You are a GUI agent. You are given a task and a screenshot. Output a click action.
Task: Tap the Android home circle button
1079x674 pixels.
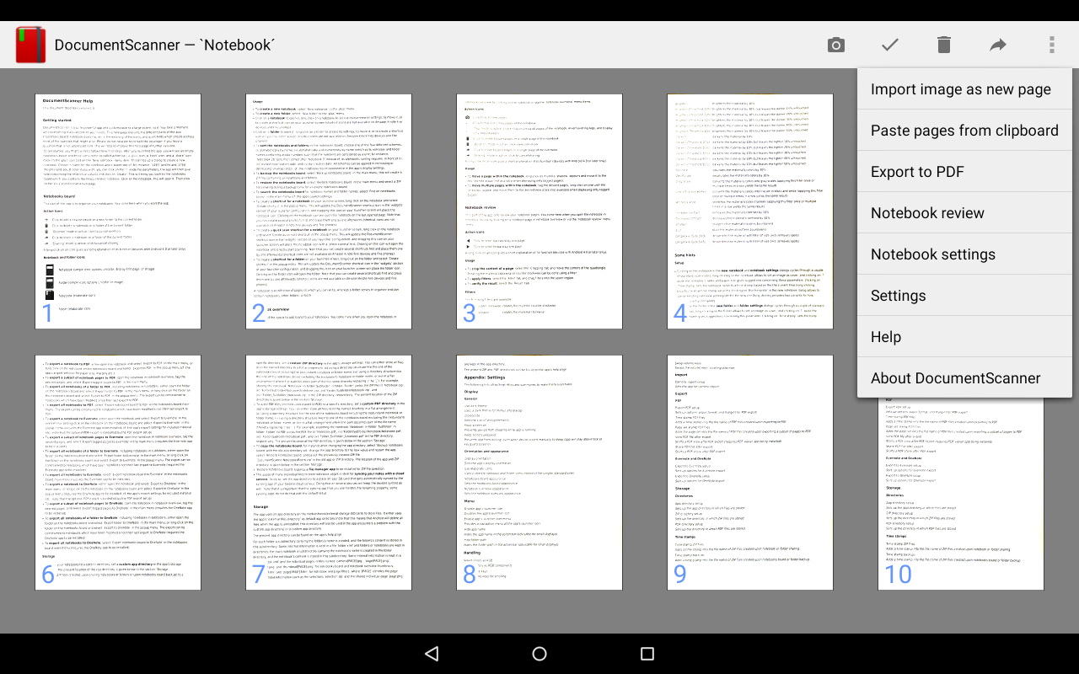tap(539, 653)
